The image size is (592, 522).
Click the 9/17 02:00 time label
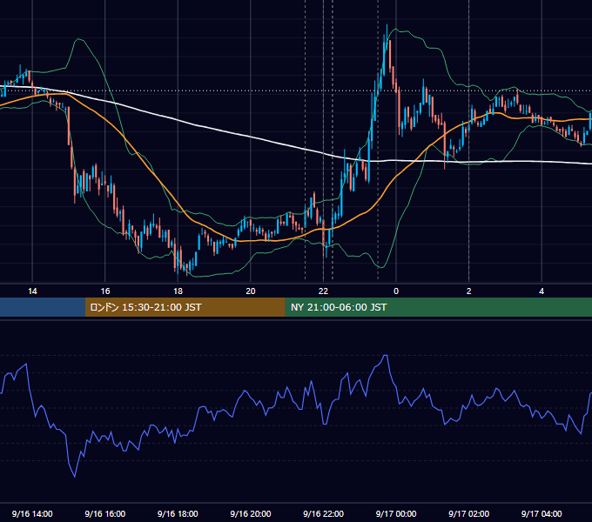(x=469, y=513)
